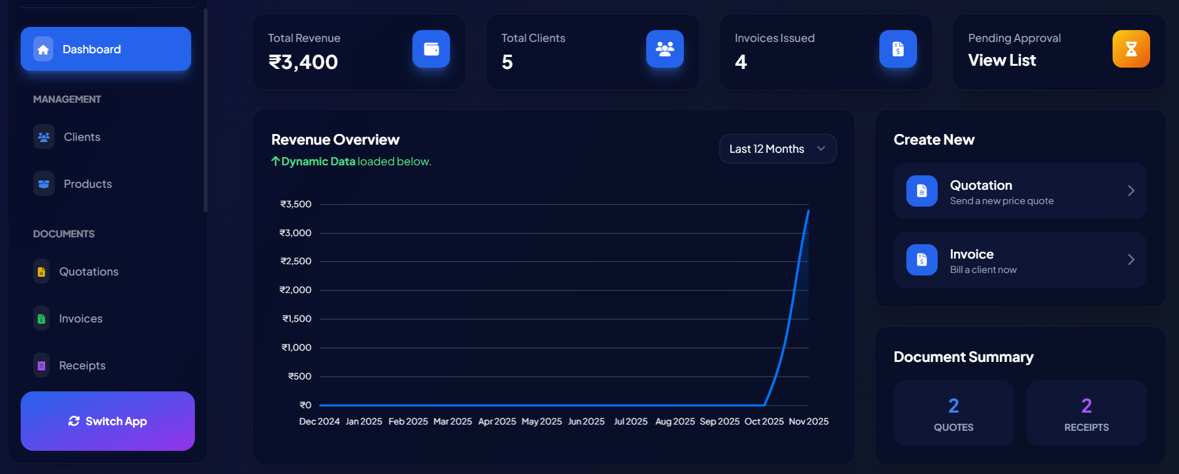The width and height of the screenshot is (1179, 474).
Task: Click the Nov 2025 label on chart axis
Action: (809, 421)
